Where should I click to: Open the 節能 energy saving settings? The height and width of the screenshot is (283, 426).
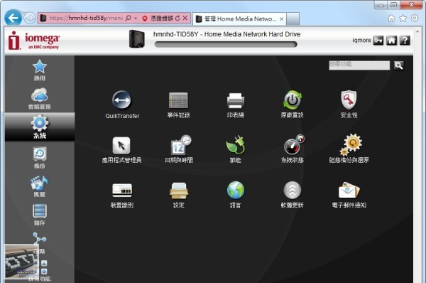pyautogui.click(x=236, y=149)
